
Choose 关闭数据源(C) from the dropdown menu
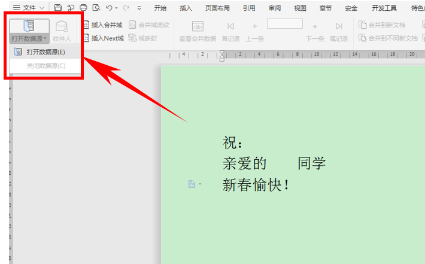click(x=45, y=66)
